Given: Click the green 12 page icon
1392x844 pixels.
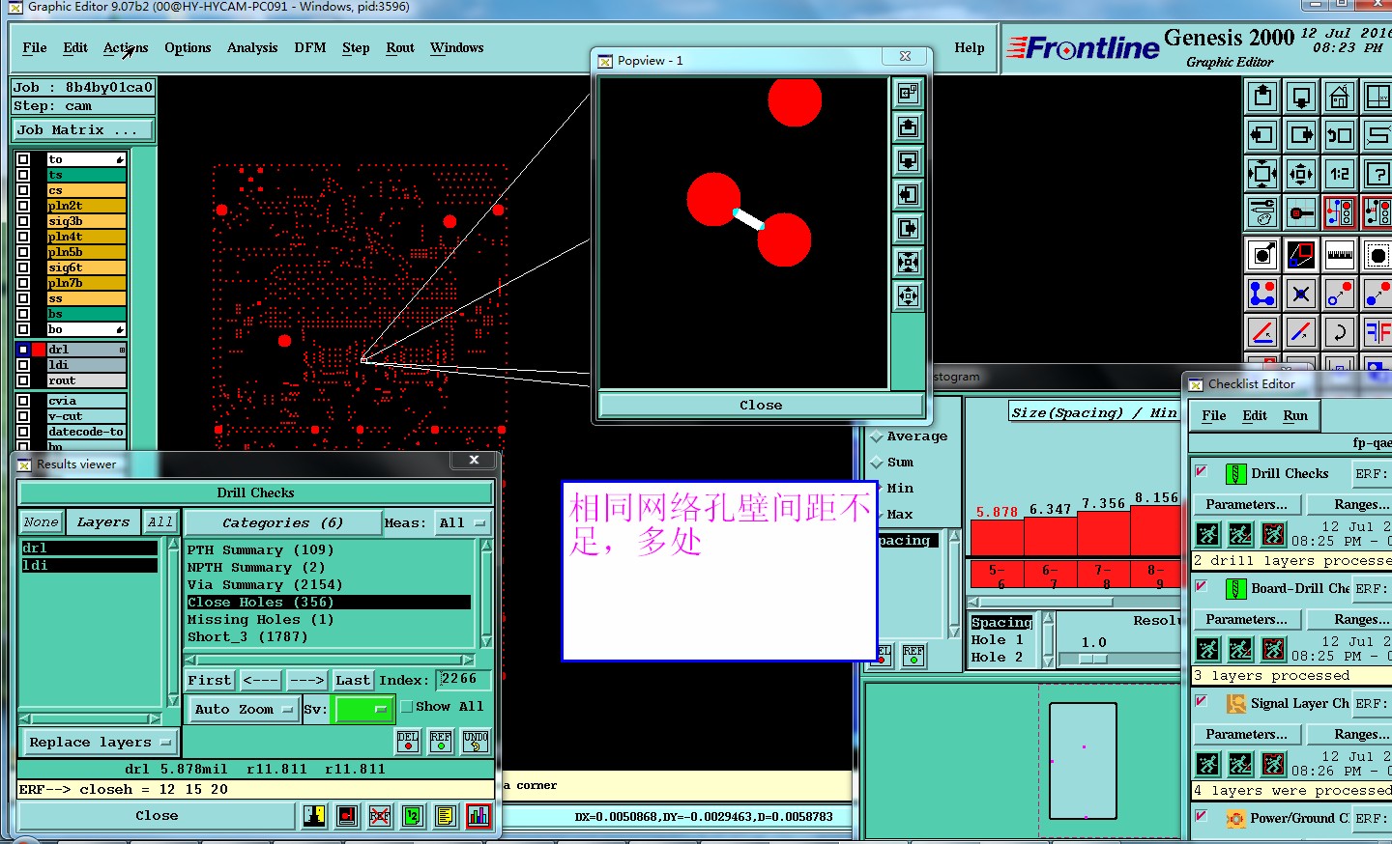Looking at the screenshot, I should coord(413,816).
